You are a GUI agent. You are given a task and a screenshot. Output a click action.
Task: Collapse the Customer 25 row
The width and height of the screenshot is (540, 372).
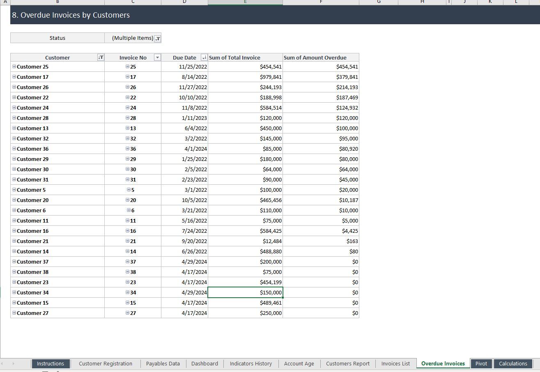tap(14, 67)
